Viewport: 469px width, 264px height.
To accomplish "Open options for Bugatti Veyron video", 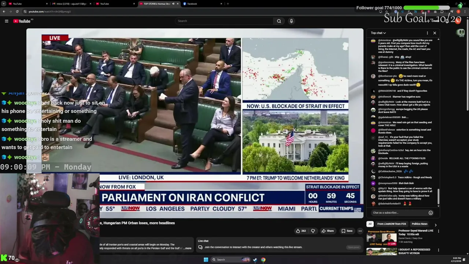I will point(438,250).
